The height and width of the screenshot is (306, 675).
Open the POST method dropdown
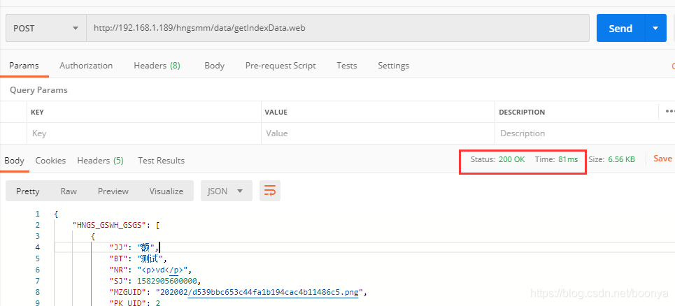(x=45, y=29)
